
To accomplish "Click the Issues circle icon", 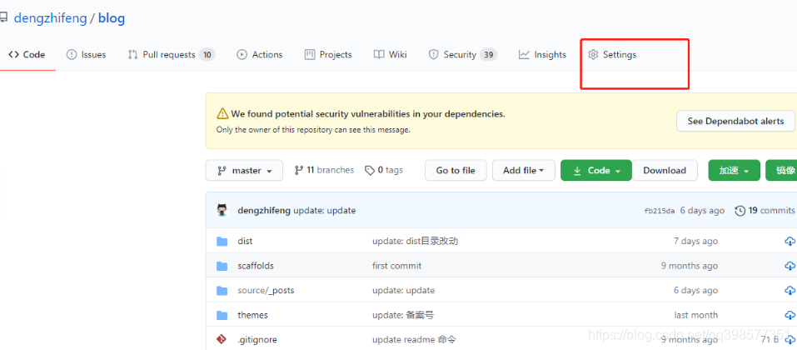I will click(72, 54).
